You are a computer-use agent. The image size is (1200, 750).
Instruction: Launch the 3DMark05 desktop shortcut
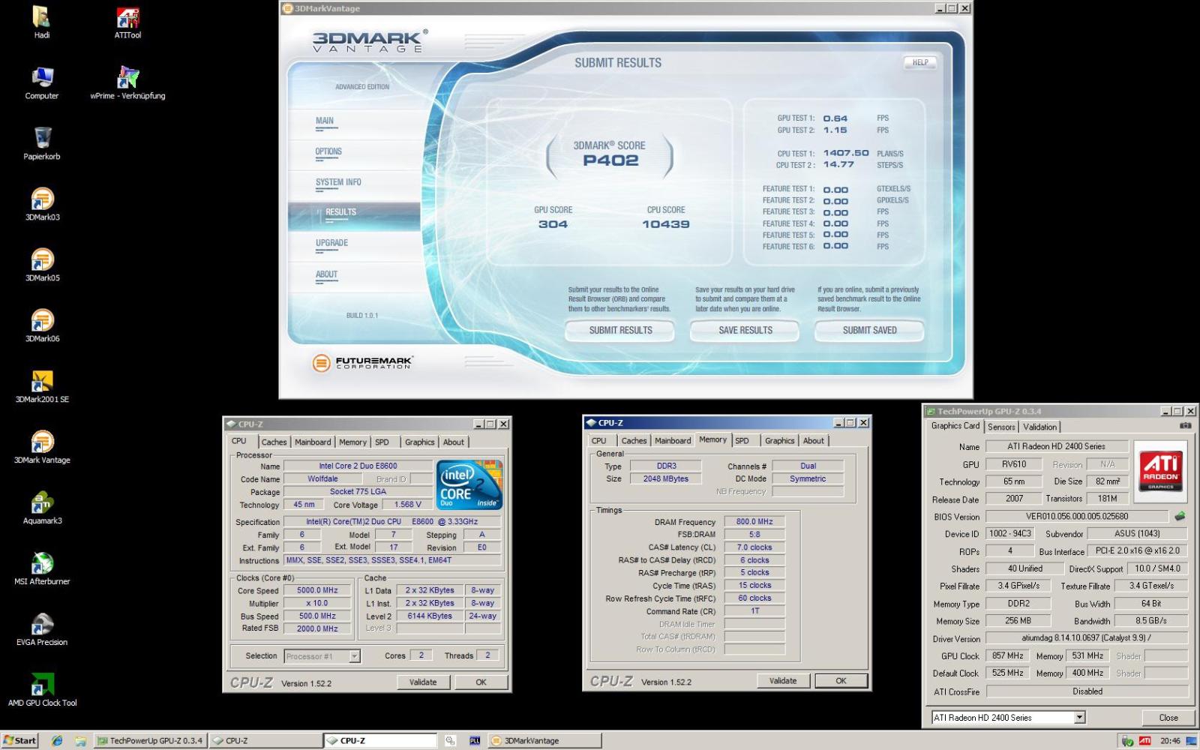[42, 265]
